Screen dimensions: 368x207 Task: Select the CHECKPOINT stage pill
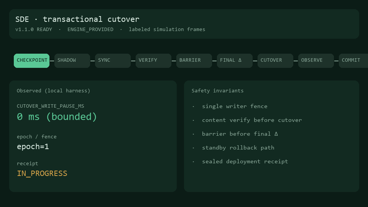coord(32,61)
